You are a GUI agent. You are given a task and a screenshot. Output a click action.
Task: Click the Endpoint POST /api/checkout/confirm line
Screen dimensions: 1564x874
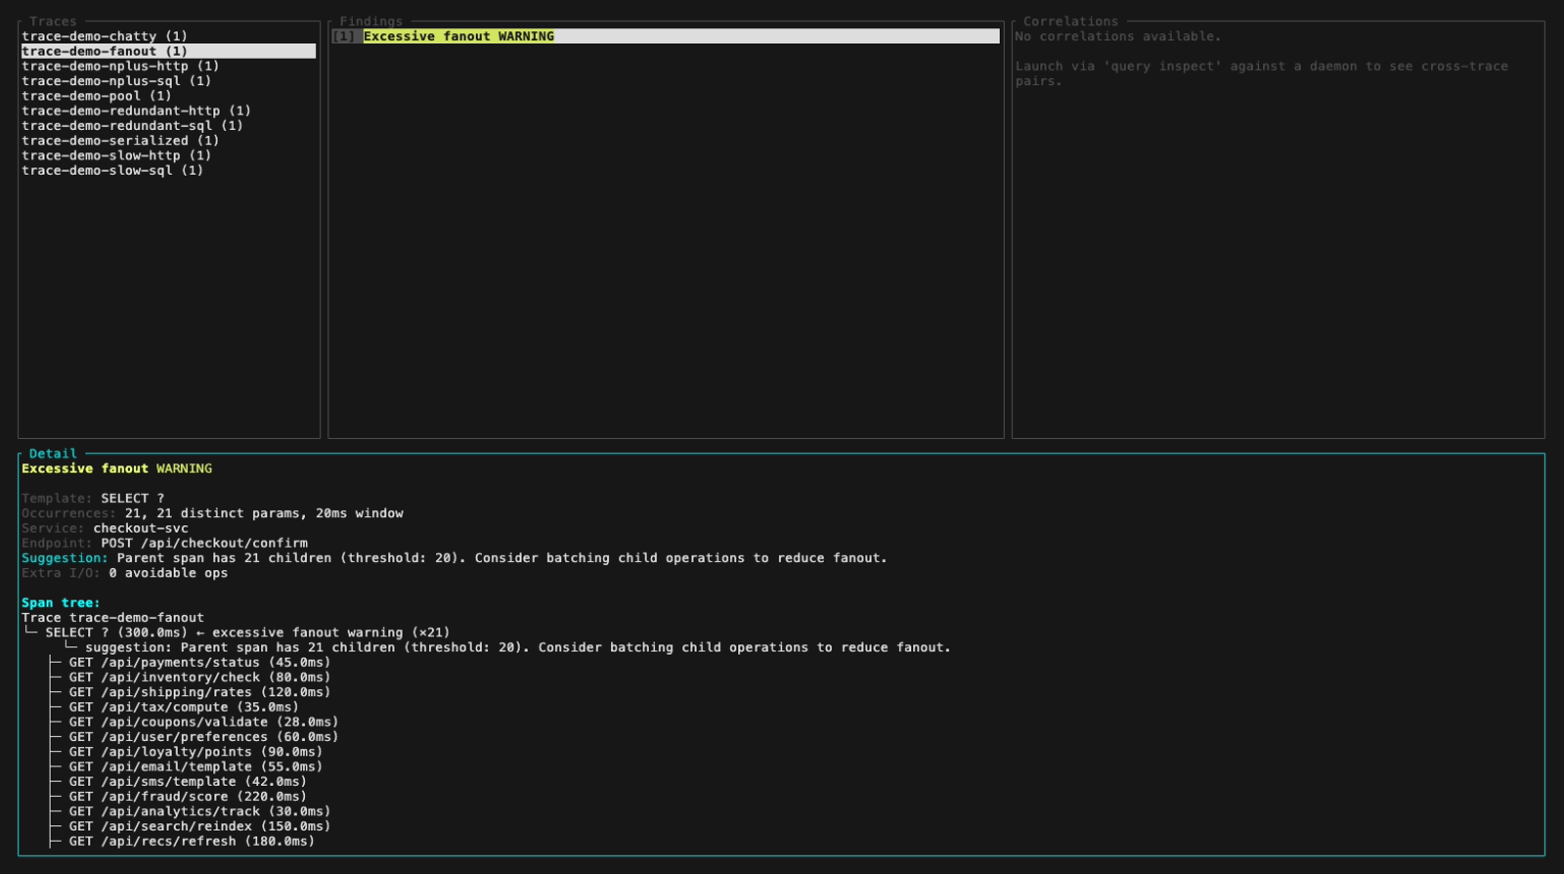[x=164, y=543]
